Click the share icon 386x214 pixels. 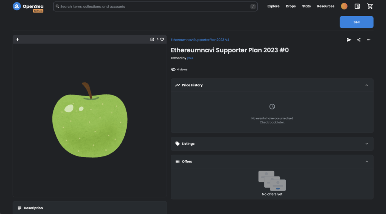[x=359, y=40]
